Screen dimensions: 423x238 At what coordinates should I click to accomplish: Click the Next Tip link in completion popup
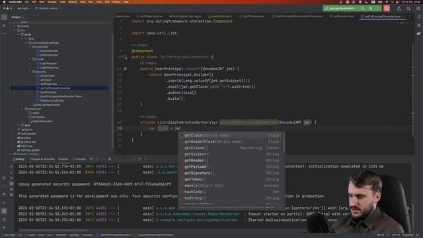[x=270, y=208]
